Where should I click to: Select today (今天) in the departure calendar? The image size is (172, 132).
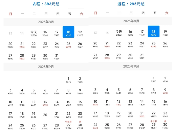pyautogui.click(x=33, y=33)
